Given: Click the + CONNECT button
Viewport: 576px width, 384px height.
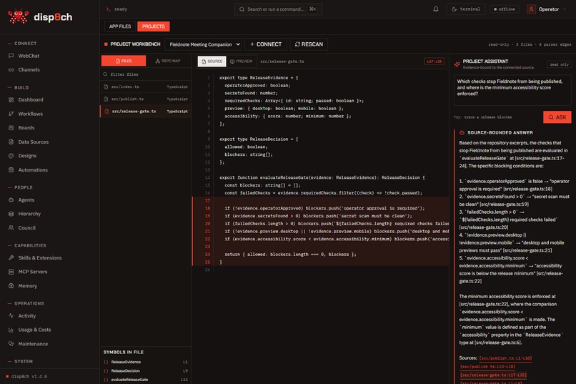Looking at the screenshot, I should [x=266, y=44].
